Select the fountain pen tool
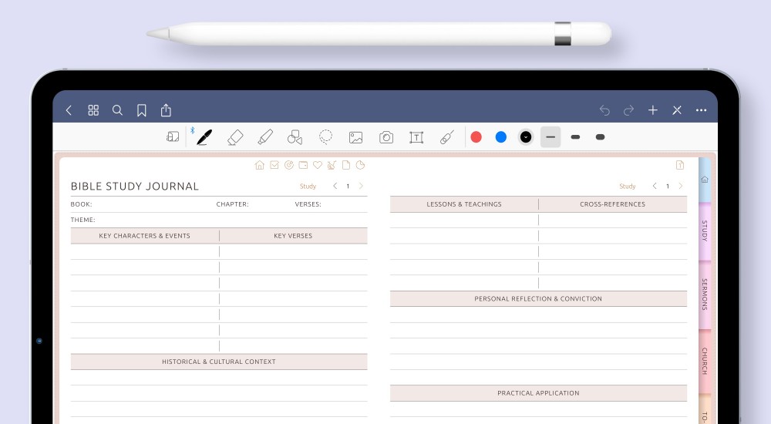This screenshot has width=771, height=424. pos(204,137)
